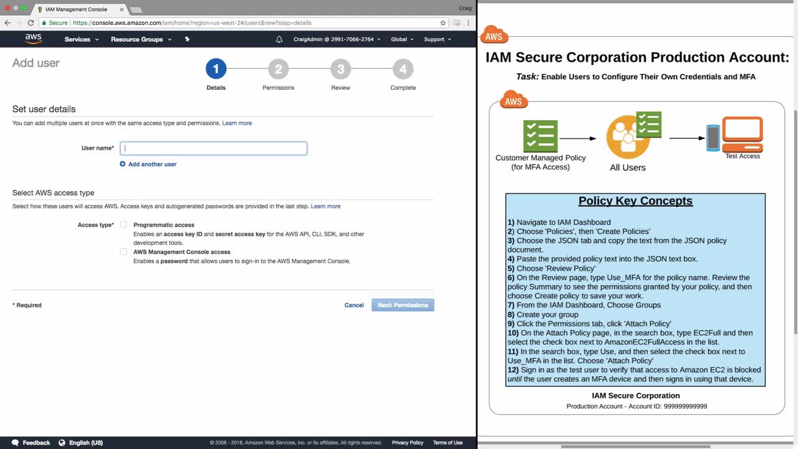Click the browser extension icon beside the star

point(457,23)
